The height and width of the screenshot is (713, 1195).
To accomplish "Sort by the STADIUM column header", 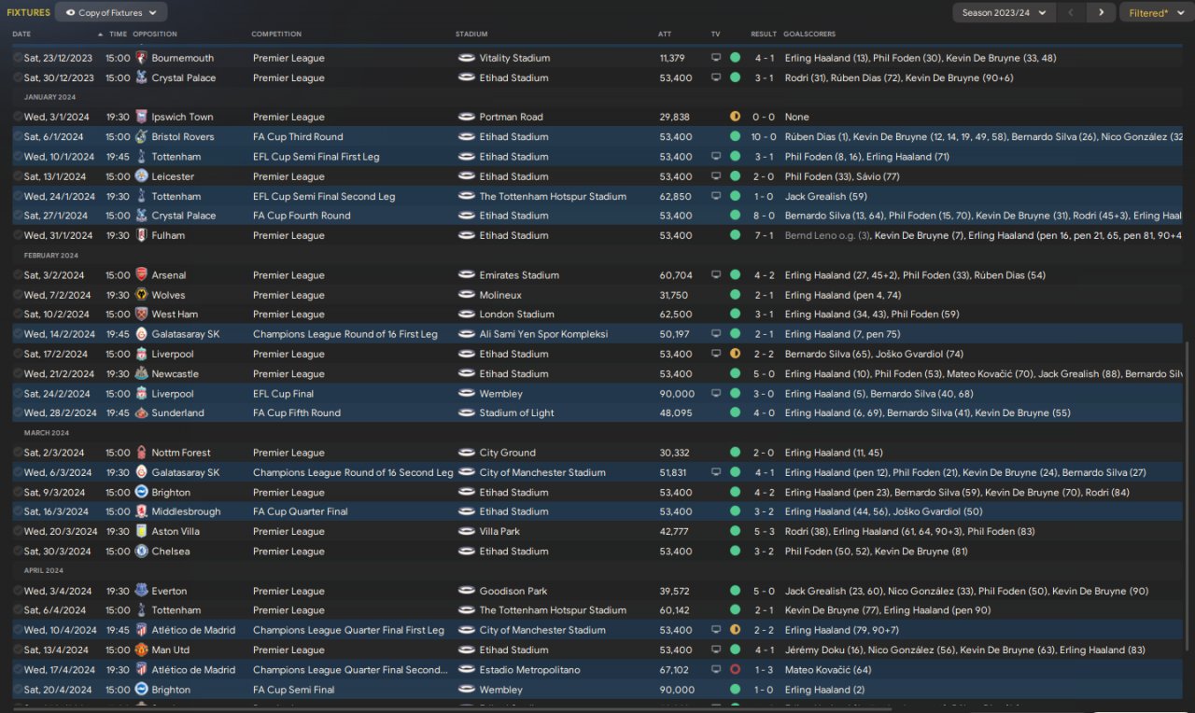I will (471, 35).
